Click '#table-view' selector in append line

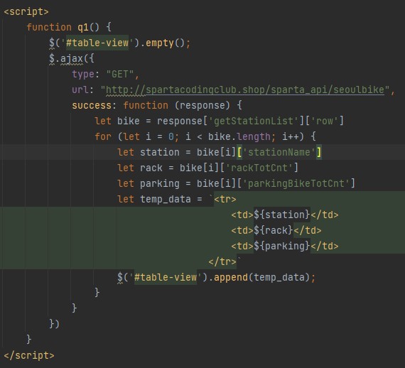click(166, 277)
